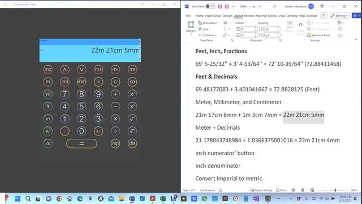Click the Selection Pane button
Screen dimensions: 362x204
tap(318, 35)
